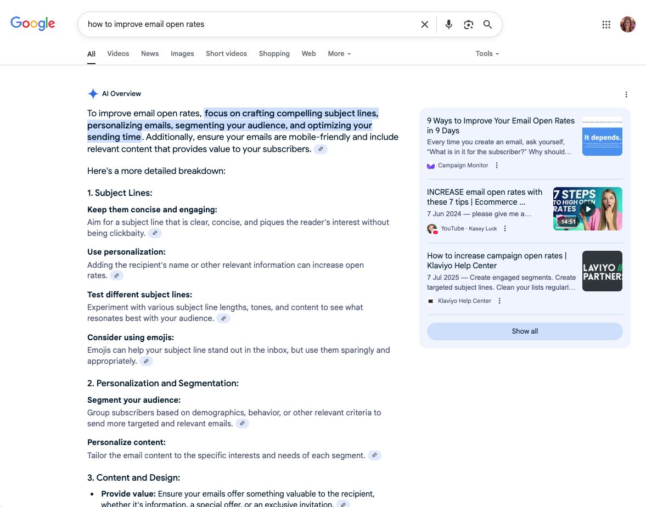Image resolution: width=646 pixels, height=507 pixels.
Task: Open source link after 'targeted and relevant emails'
Action: [x=242, y=424]
